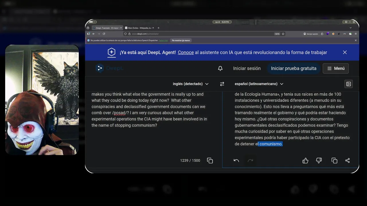Image resolution: width=367 pixels, height=206 pixels.
Task: Close the speech synthesis notification bar
Action: [x=356, y=40]
